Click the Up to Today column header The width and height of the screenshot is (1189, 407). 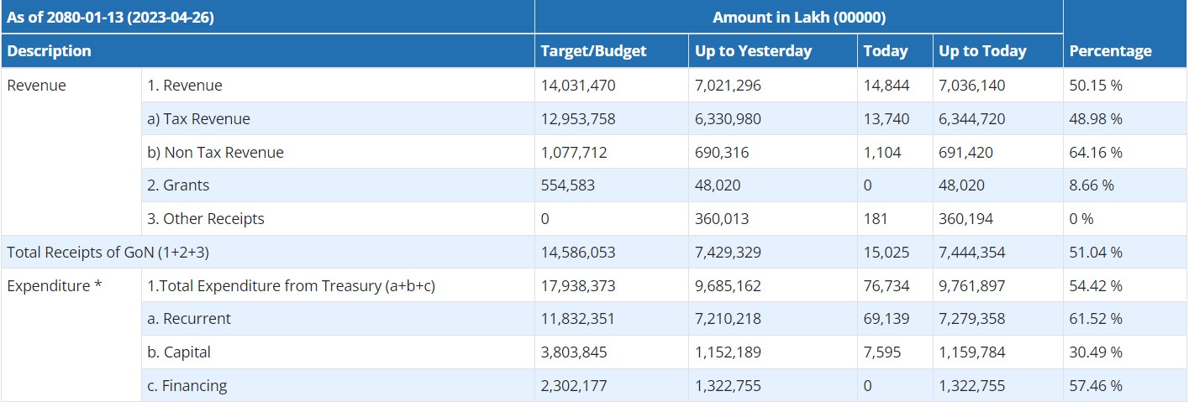pyautogui.click(x=982, y=51)
